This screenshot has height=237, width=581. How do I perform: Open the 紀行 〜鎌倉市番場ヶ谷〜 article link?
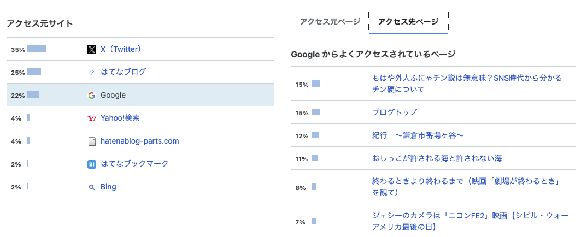click(418, 135)
